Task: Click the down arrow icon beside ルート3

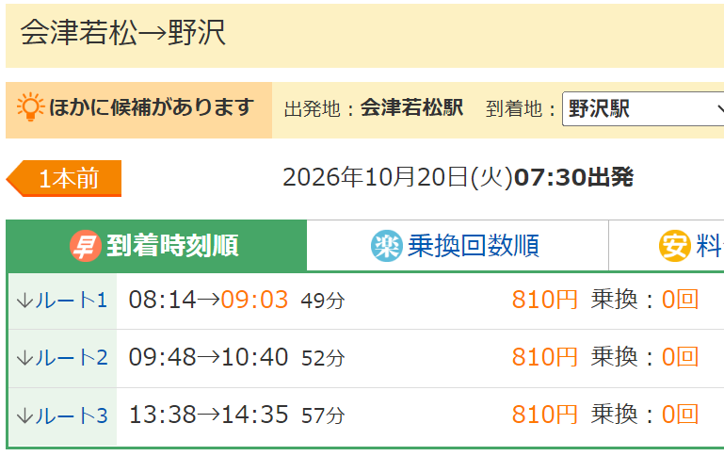Action: (x=24, y=415)
